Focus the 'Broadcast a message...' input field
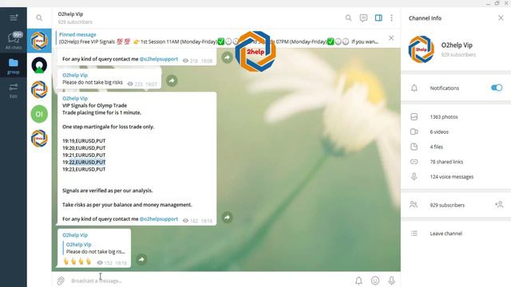 click(208, 281)
